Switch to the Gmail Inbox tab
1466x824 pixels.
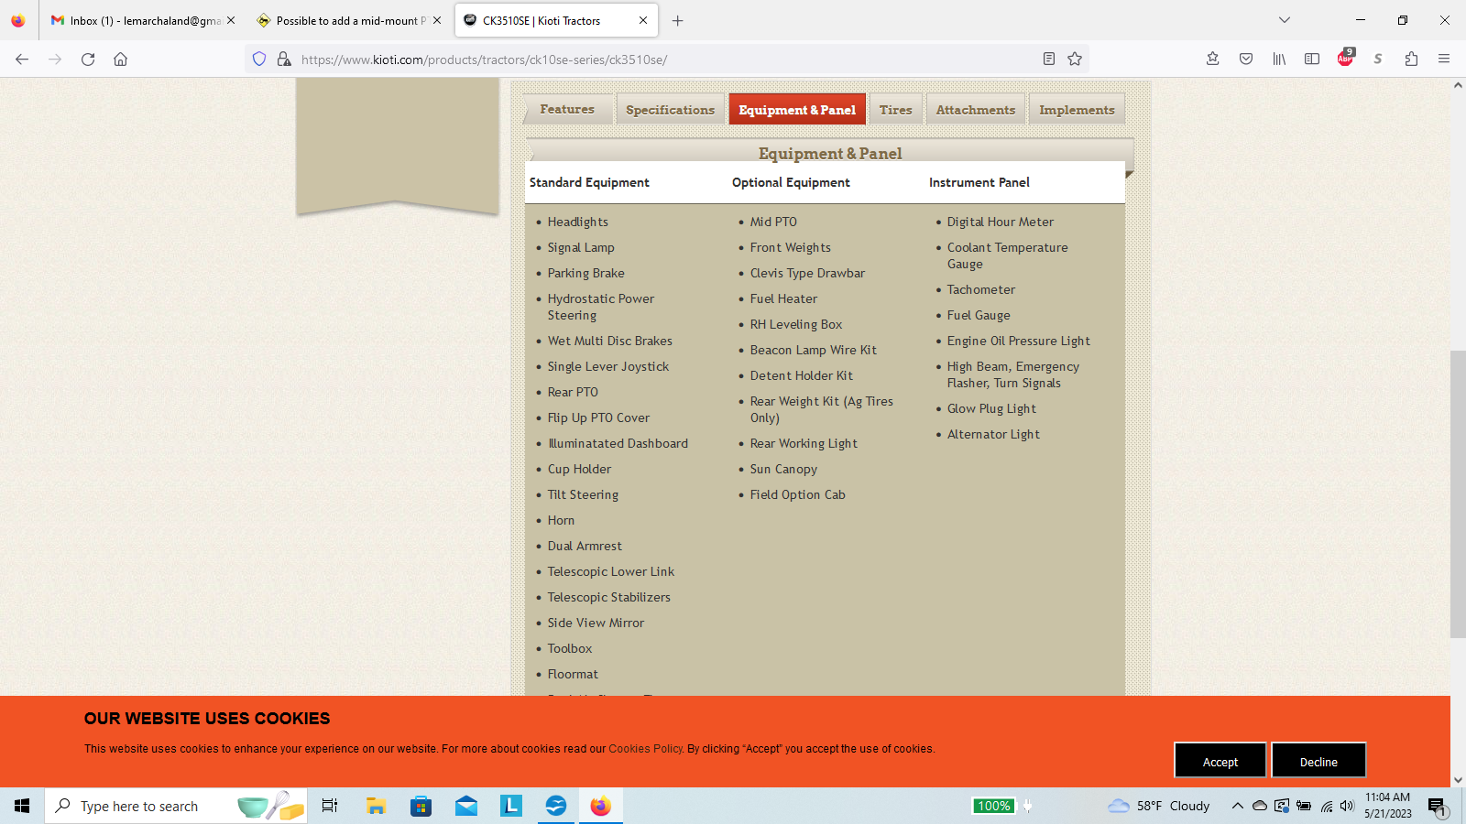click(x=137, y=20)
